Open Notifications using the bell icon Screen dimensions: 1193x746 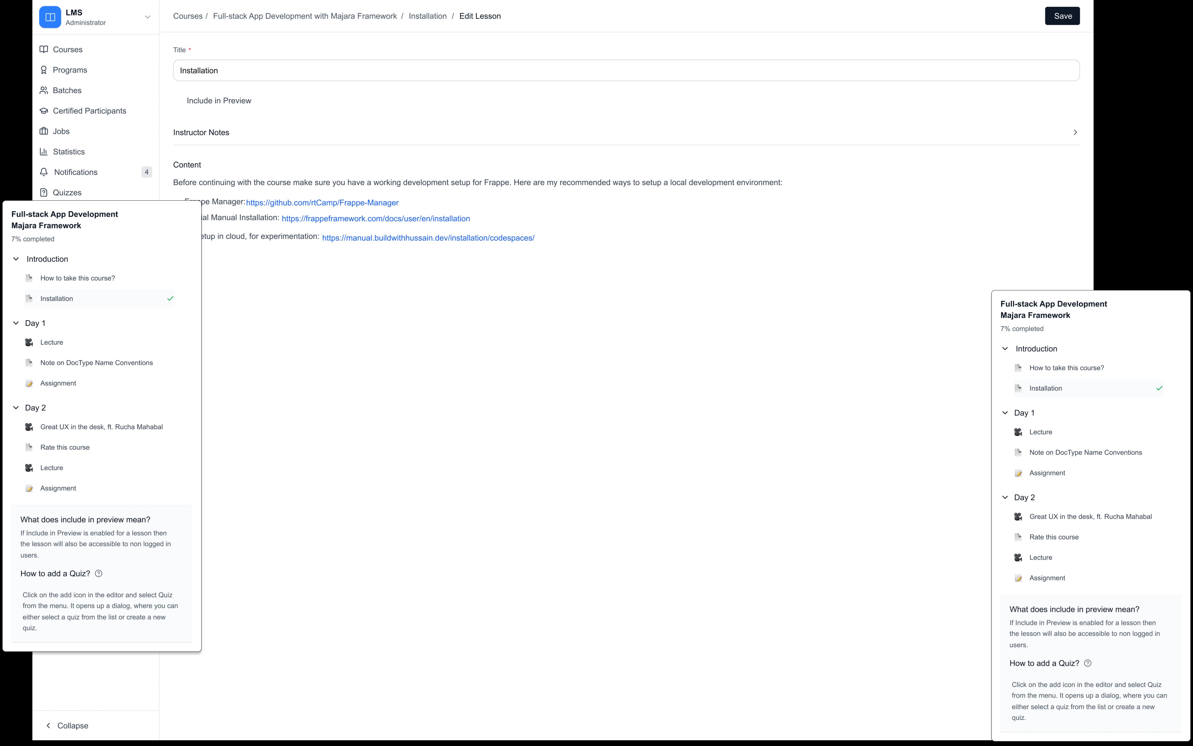click(x=44, y=172)
